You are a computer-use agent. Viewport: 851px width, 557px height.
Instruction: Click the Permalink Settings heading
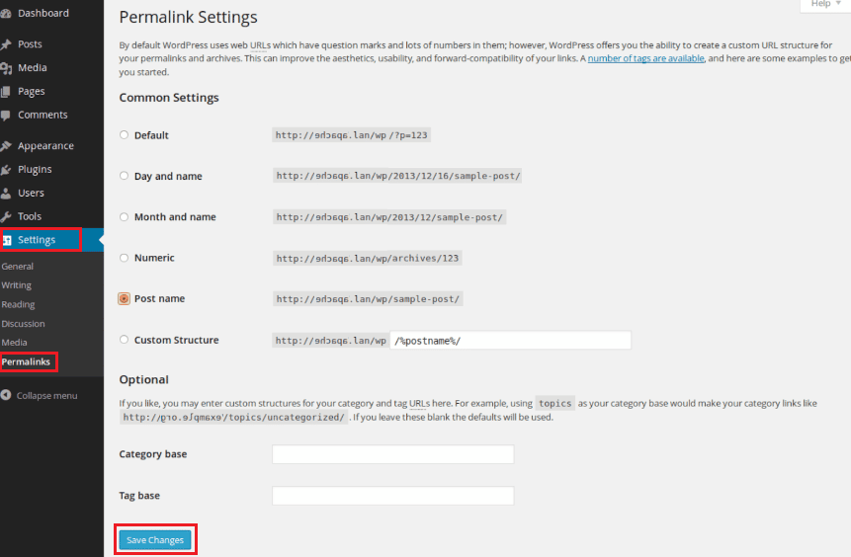(189, 17)
